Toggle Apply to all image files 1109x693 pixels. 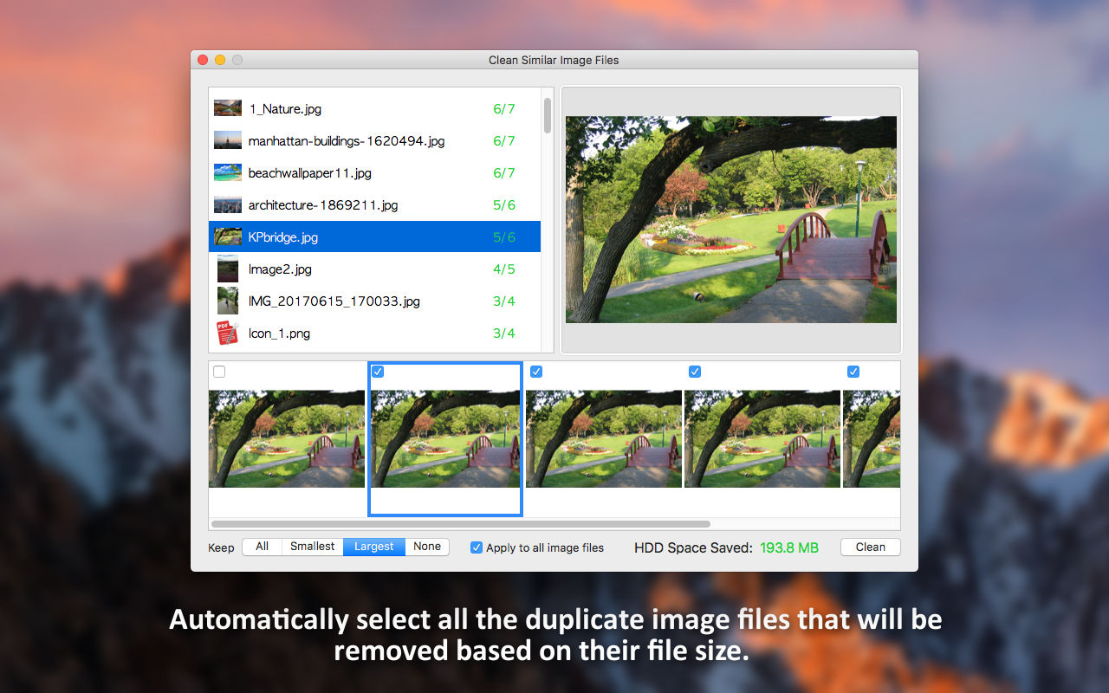point(477,547)
